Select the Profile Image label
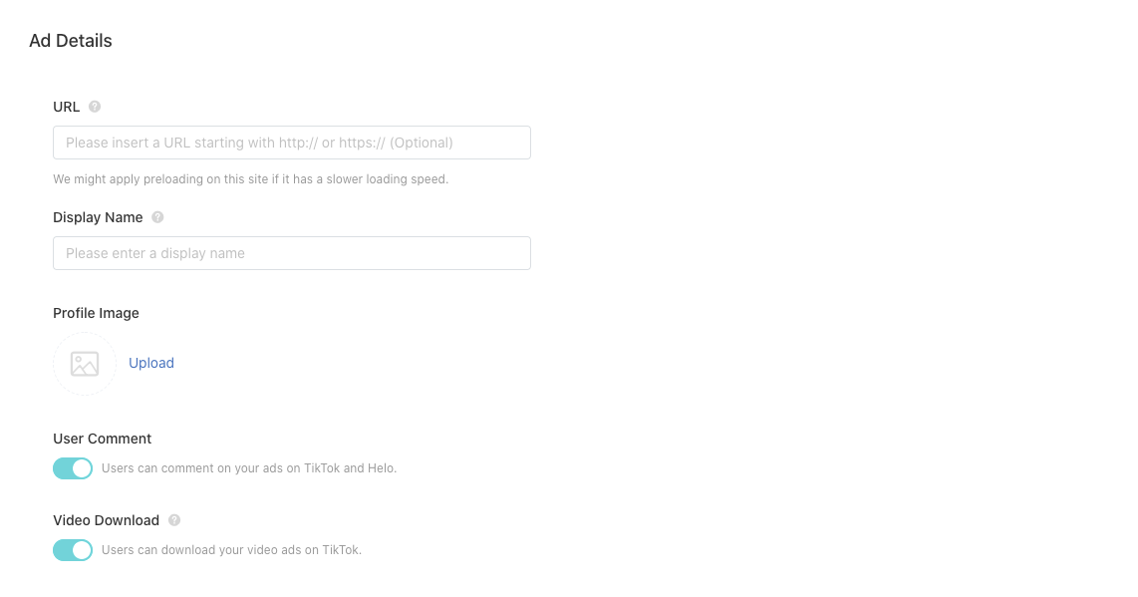The width and height of the screenshot is (1138, 597). [96, 313]
